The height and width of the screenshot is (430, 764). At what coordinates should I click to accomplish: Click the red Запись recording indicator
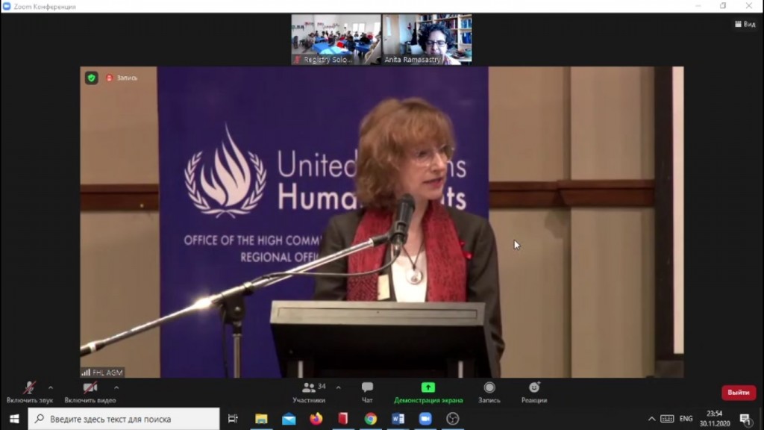coord(122,78)
